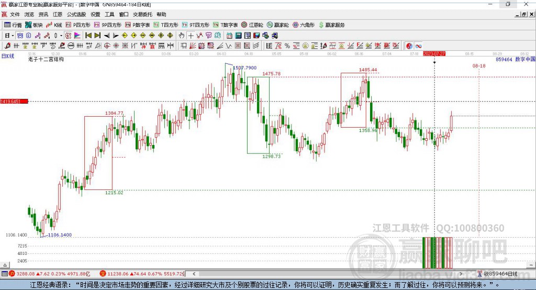Select the percent % retracement tool
This screenshot has height=290, width=536.
[287, 46]
